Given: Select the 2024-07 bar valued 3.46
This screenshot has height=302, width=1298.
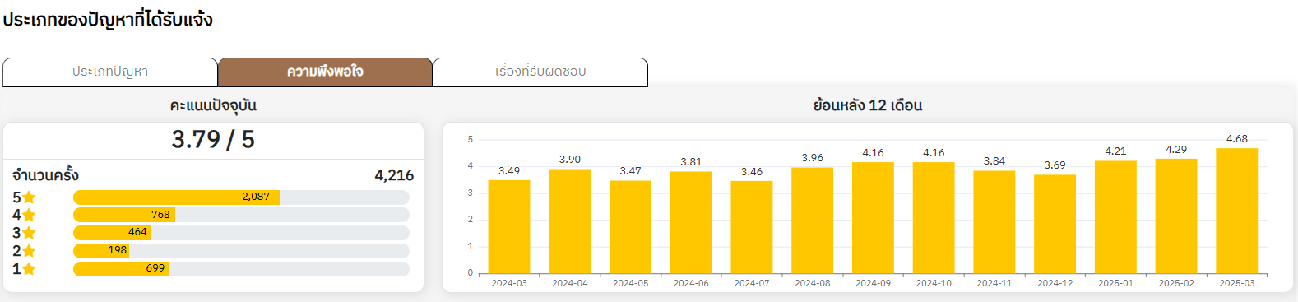Looking at the screenshot, I should (x=752, y=227).
